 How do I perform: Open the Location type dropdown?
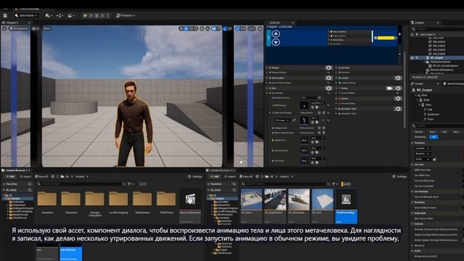pos(423,148)
